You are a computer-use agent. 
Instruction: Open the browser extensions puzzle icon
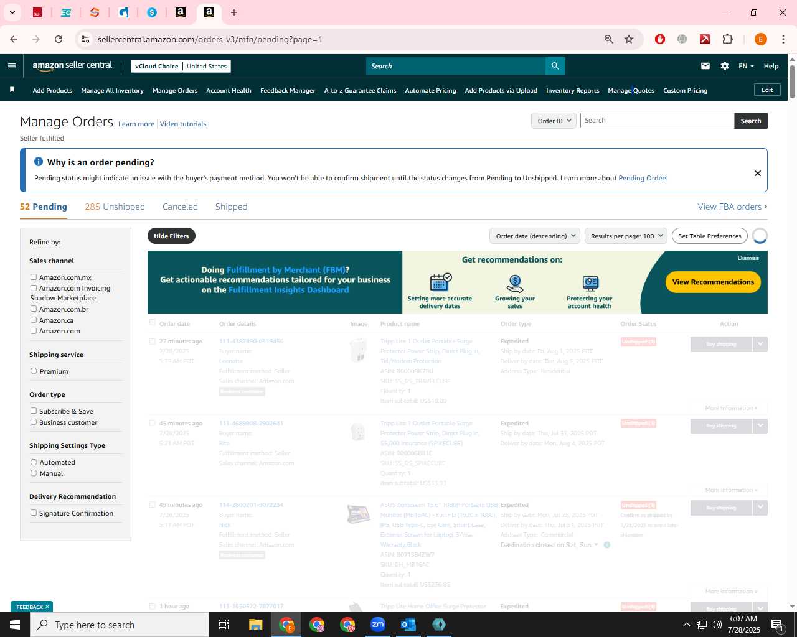click(x=727, y=39)
